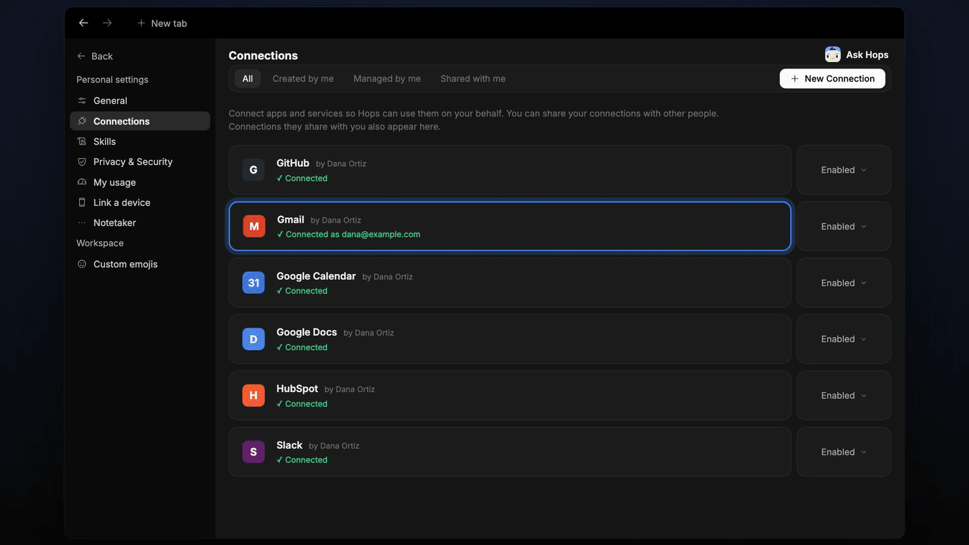Switch to the Managed by me tab

[x=387, y=79]
